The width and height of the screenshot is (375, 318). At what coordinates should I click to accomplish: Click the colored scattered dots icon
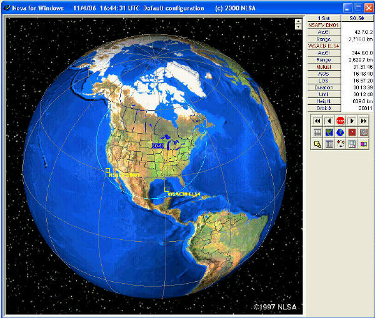click(x=341, y=144)
